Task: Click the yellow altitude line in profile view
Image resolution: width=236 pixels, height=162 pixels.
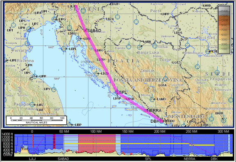Action: tap(126, 144)
